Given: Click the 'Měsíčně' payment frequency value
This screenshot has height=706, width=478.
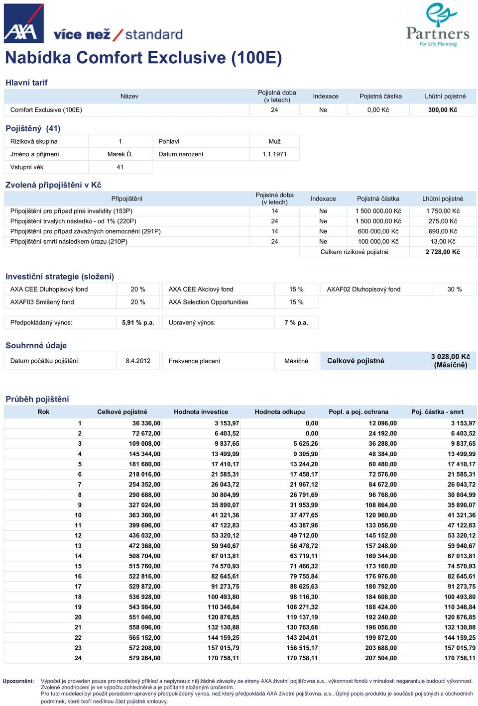Looking at the screenshot, I should pyautogui.click(x=296, y=361).
